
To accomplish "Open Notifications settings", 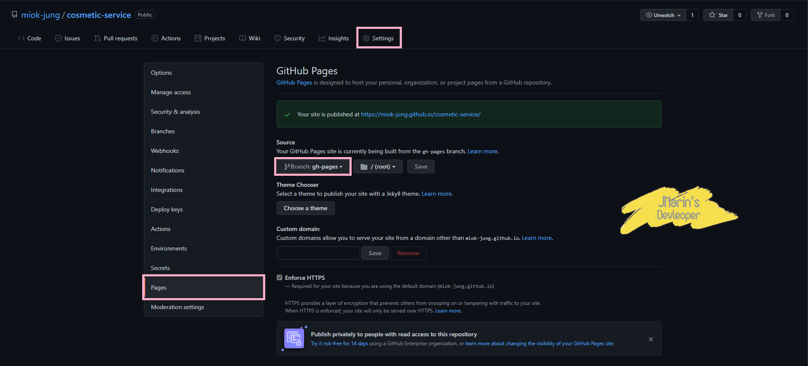I will 203,170.
